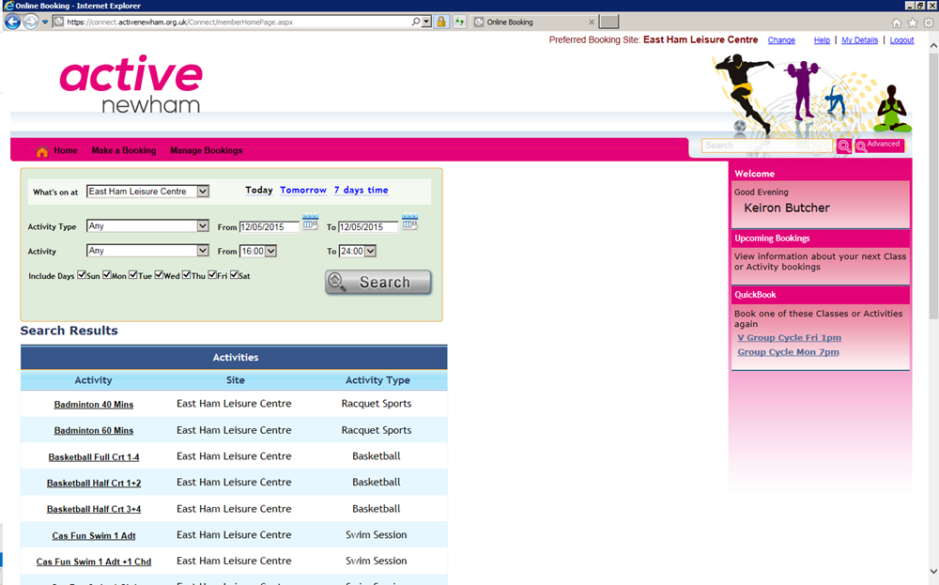Open the From time 16:00 dropdown
This screenshot has height=585, width=939.
257,251
